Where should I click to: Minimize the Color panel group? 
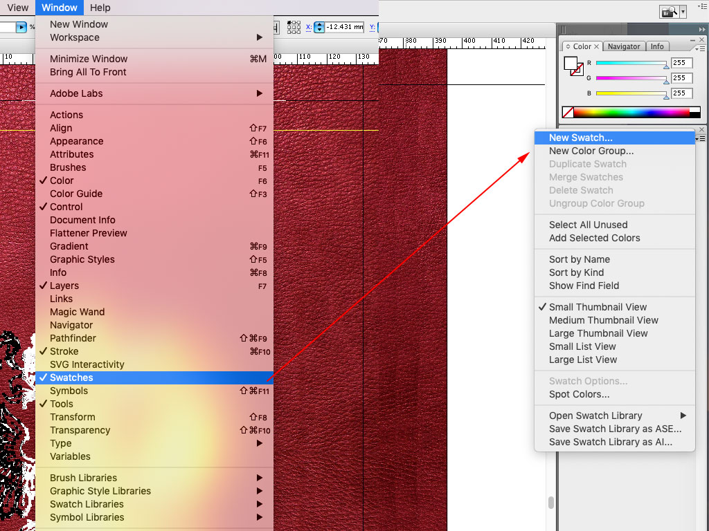693,39
